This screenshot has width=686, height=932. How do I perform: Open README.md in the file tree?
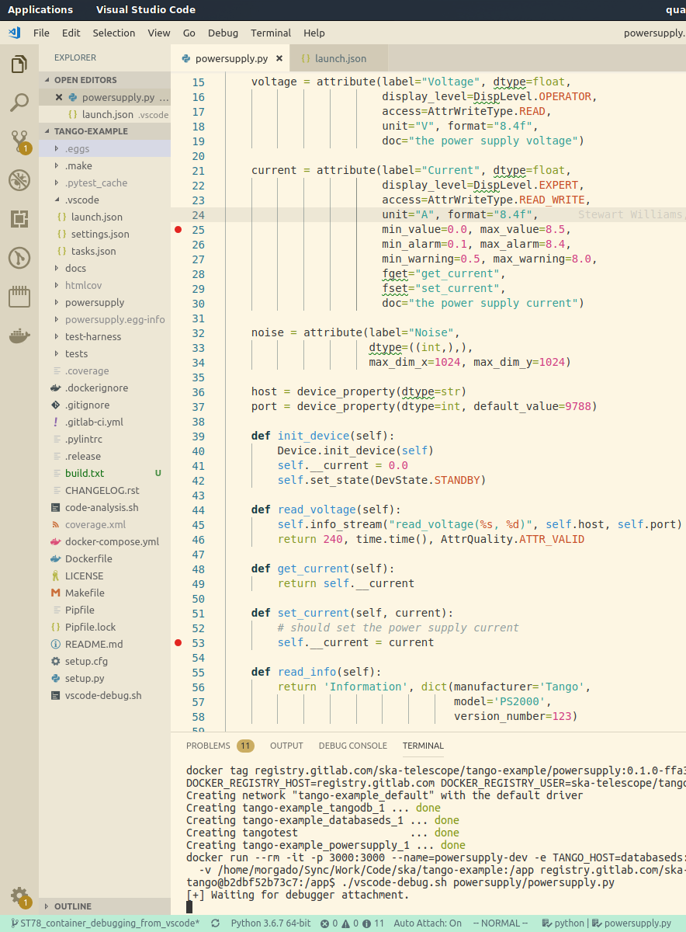pyautogui.click(x=105, y=644)
